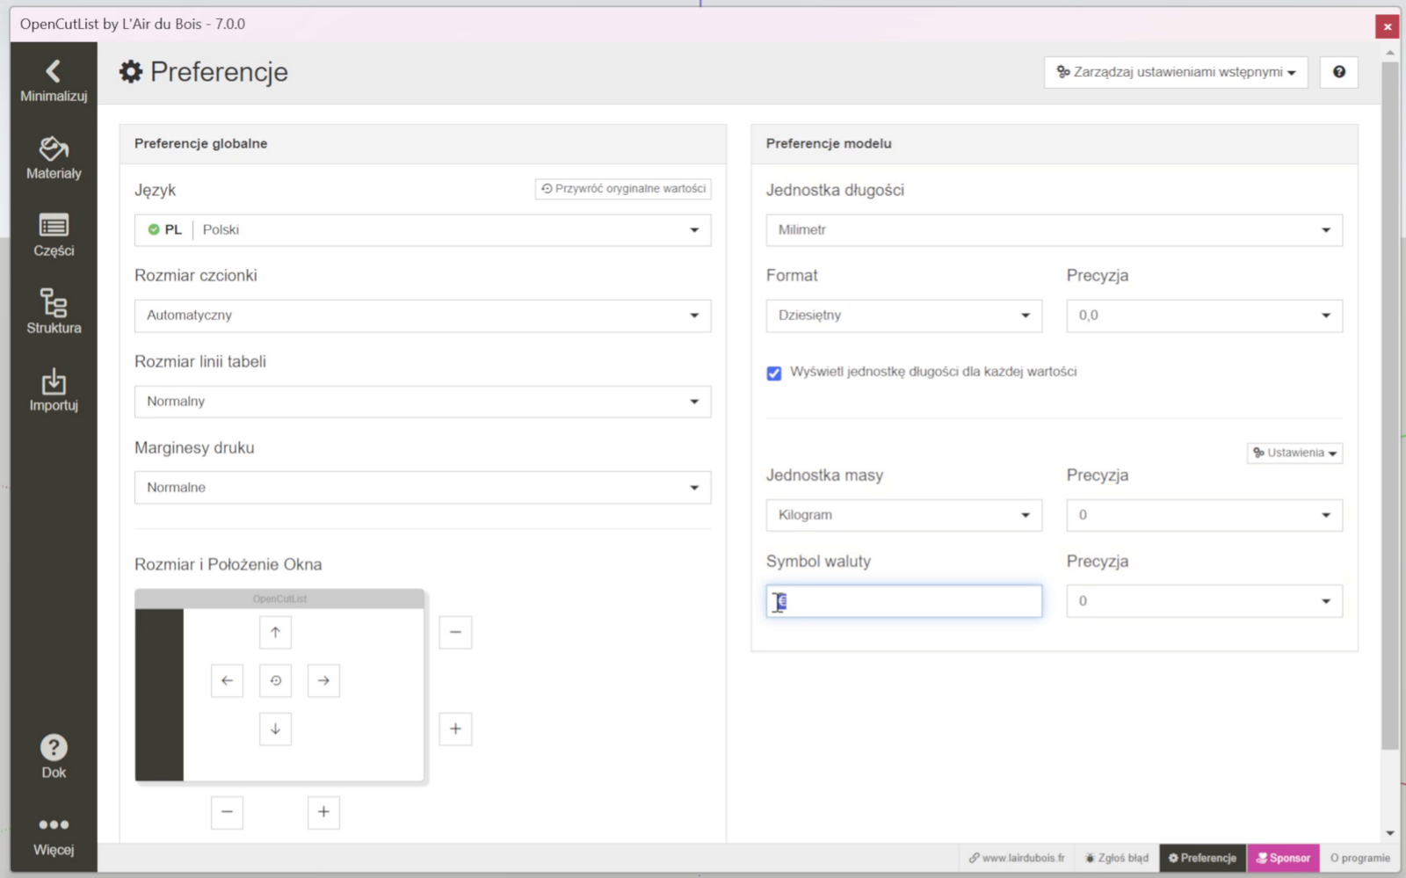Open Zarządzaj ustawieniami wstępnymi menu

(1176, 72)
